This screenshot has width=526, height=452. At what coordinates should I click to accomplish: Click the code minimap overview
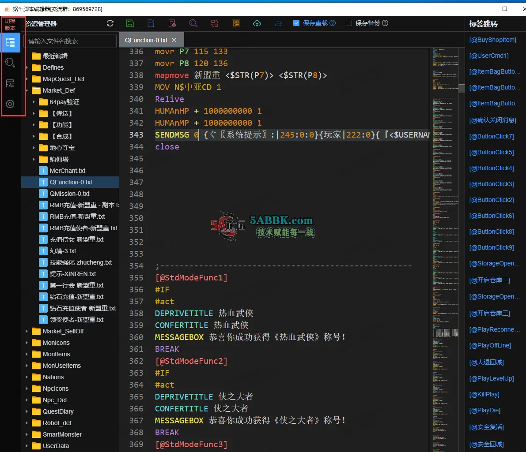pyautogui.click(x=445, y=250)
